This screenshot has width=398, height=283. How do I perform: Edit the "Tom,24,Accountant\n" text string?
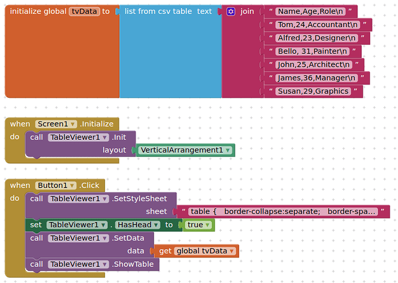tap(318, 25)
